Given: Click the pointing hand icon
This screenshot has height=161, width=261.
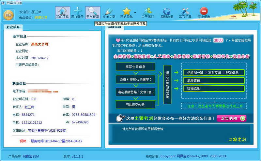Looking at the screenshot, I should point(120,118).
